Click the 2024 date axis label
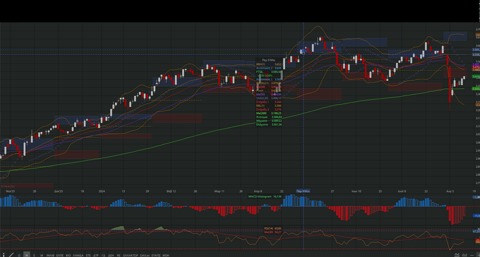480x257 pixels. tap(102, 191)
